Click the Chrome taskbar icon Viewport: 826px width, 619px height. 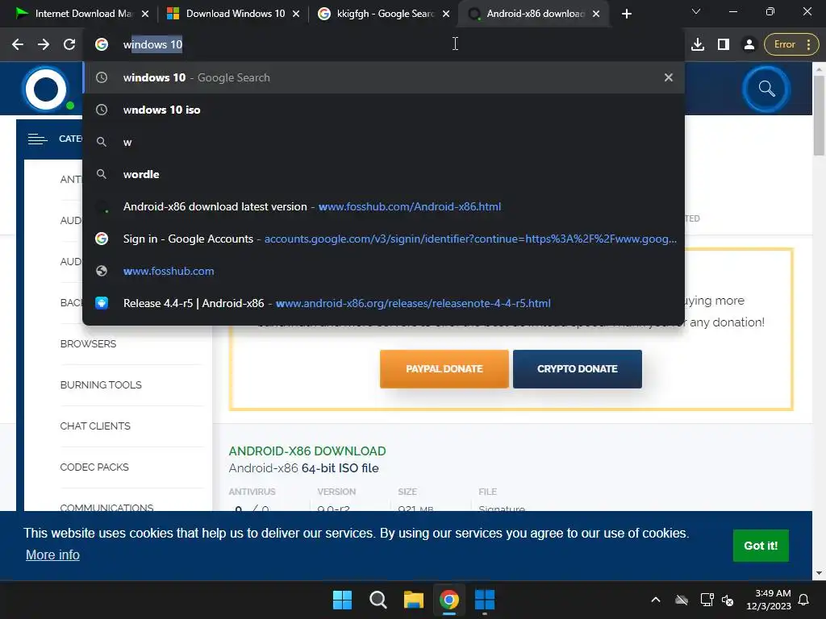coord(449,600)
